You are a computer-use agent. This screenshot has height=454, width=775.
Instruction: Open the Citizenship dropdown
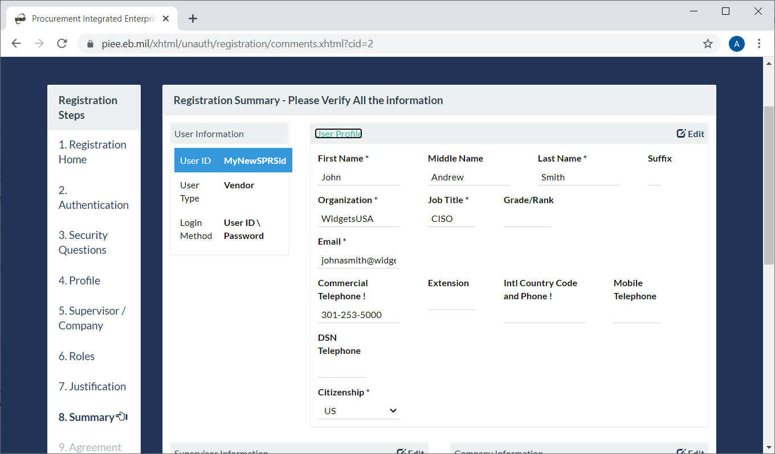point(358,410)
